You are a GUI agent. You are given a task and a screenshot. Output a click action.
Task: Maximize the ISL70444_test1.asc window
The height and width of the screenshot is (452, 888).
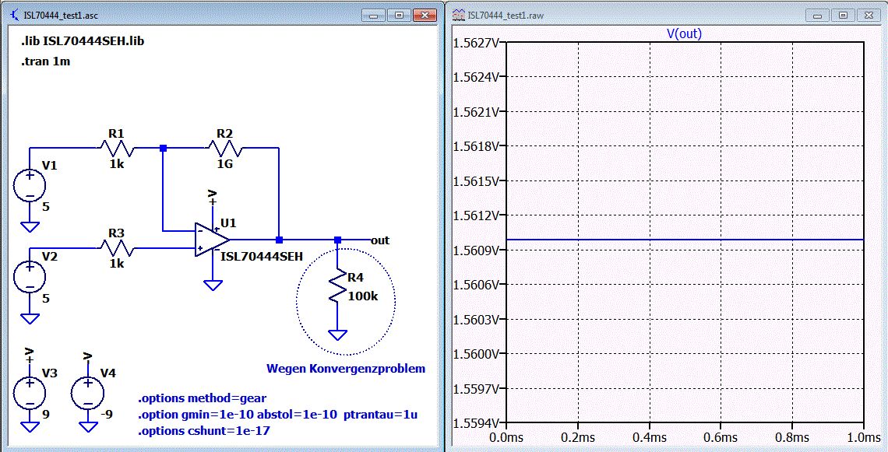point(399,16)
